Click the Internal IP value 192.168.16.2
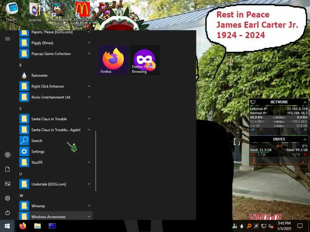Screen dimensions: 310x232 (x=297, y=113)
